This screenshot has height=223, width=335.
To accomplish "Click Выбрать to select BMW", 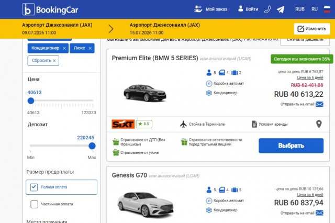I will (291, 146).
